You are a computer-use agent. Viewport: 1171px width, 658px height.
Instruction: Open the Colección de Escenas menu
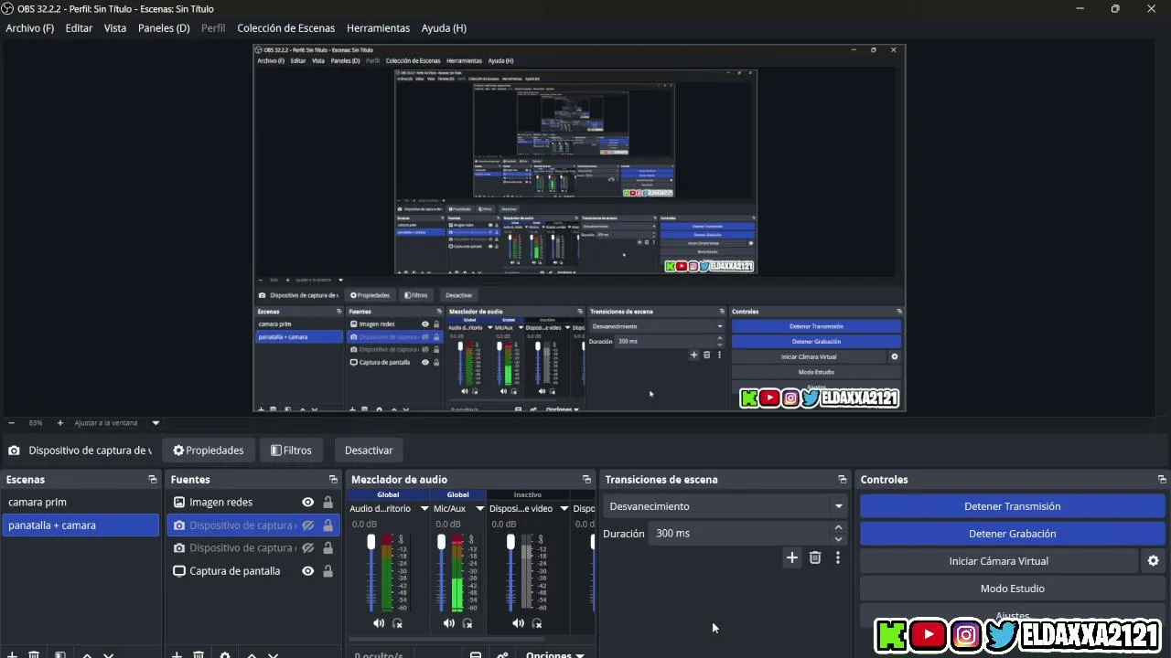pos(286,28)
